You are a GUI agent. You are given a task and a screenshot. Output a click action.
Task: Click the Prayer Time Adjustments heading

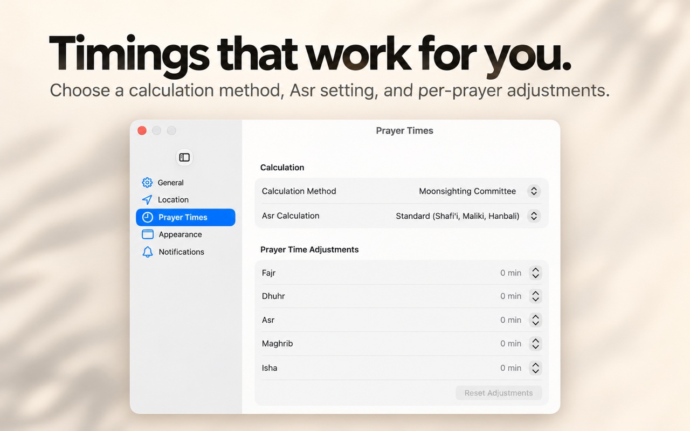click(309, 250)
